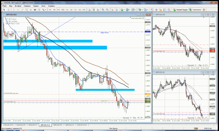219x131 pixels.
Task: Display chart as bar chart
Action: point(90,10)
